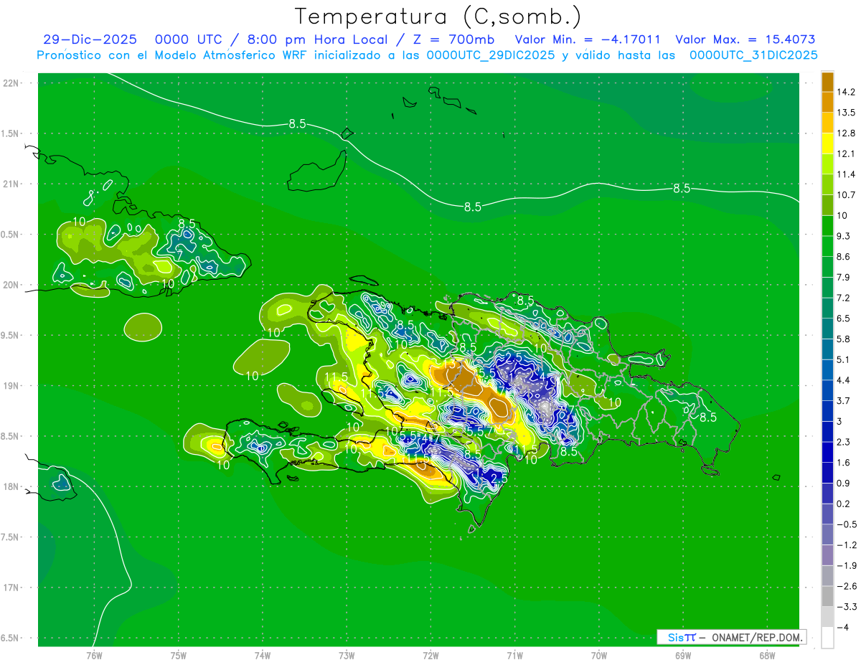Click the '5.8' value on the color legend
861x665 pixels.
[844, 339]
